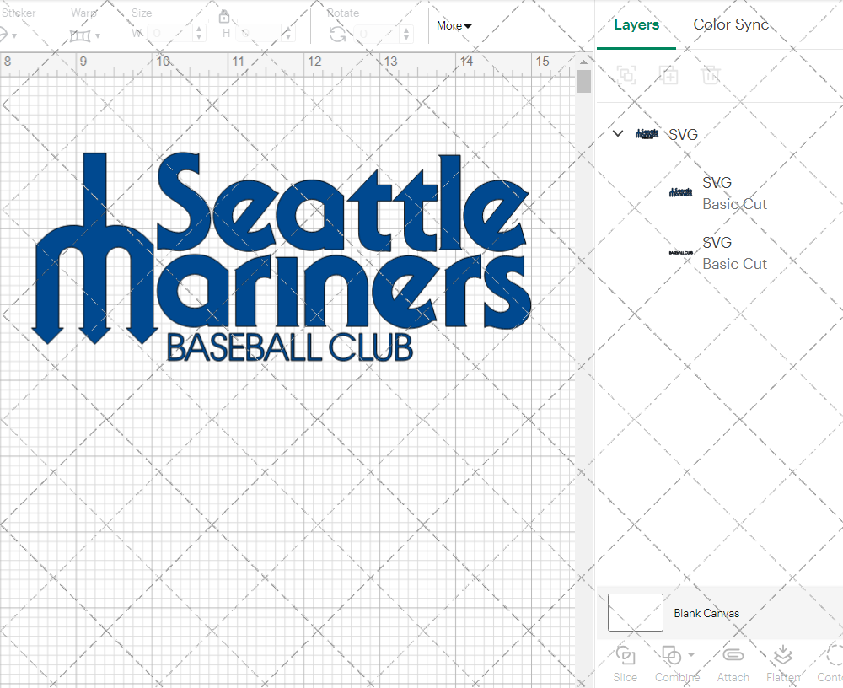Collapse the SVG group layer
The height and width of the screenshot is (688, 843).
tap(618, 133)
